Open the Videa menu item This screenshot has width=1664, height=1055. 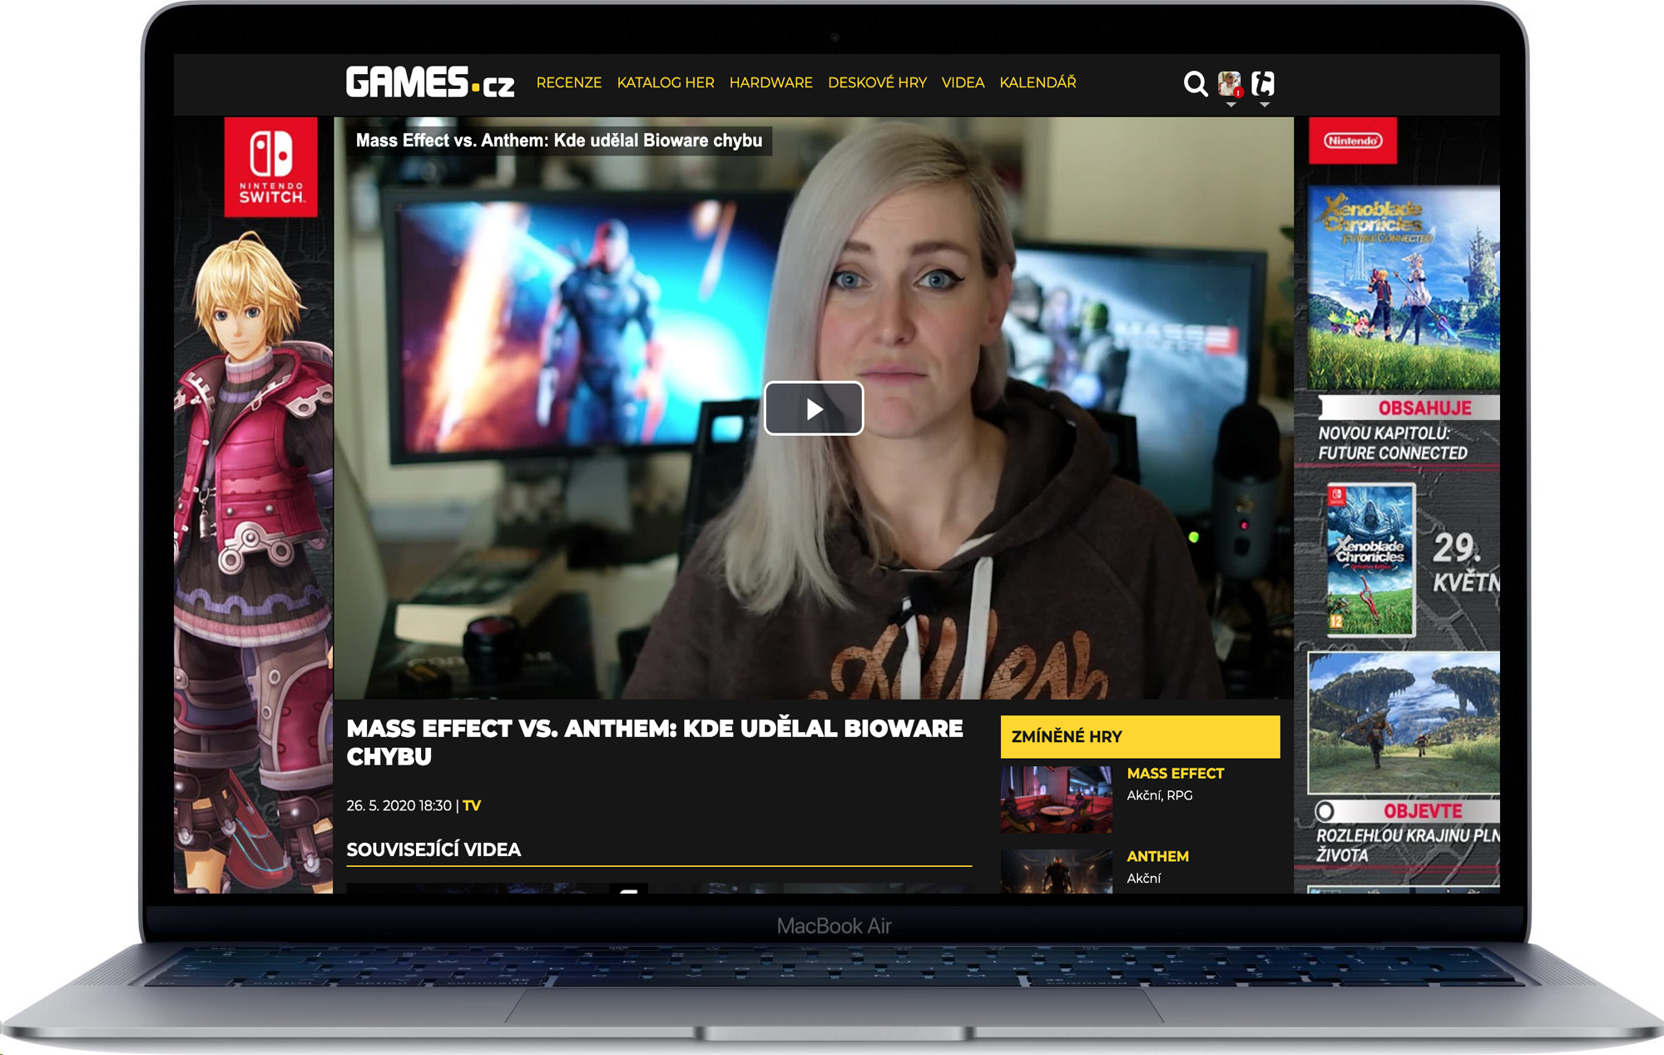pyautogui.click(x=963, y=82)
